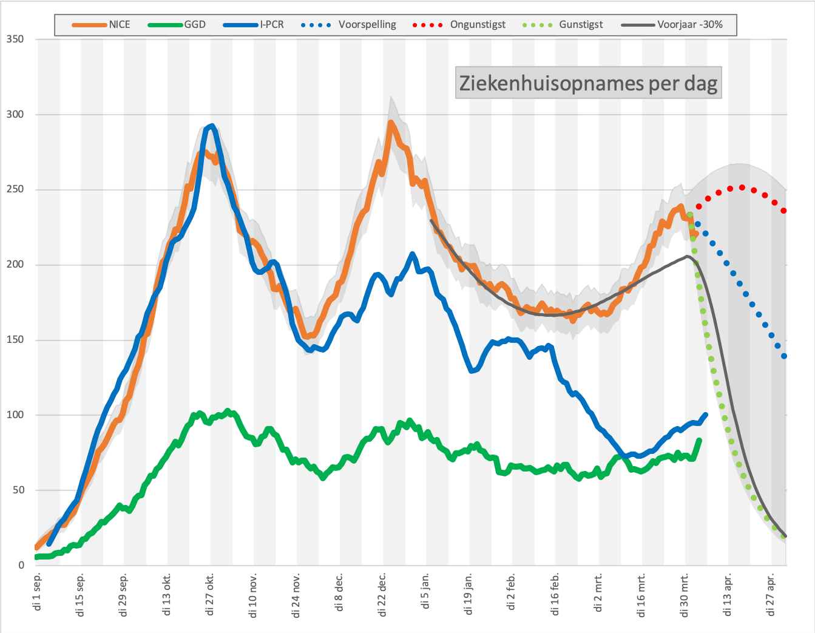Select the 200 y-axis label
Viewport: 815px width, 633px height.
tap(15, 265)
